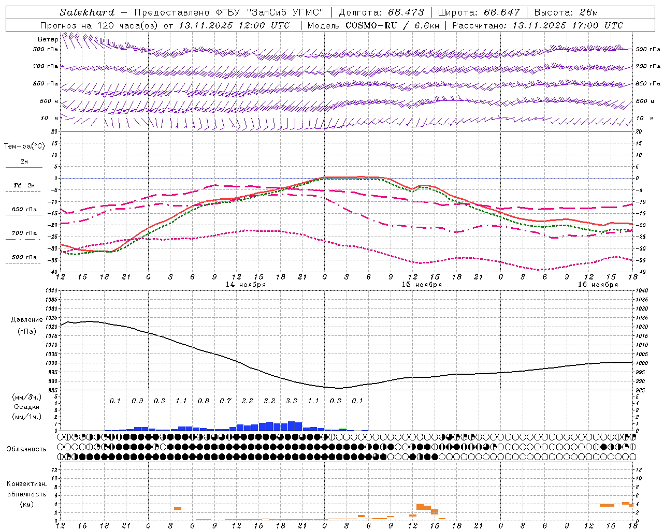Click the 16 ноября date label

pyautogui.click(x=598, y=285)
